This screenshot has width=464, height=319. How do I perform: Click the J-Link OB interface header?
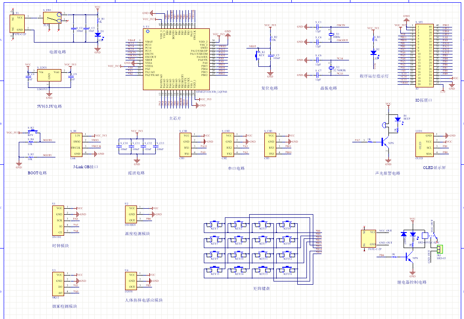point(77,145)
